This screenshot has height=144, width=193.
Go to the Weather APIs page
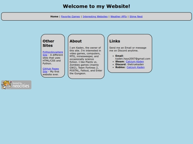119,16
